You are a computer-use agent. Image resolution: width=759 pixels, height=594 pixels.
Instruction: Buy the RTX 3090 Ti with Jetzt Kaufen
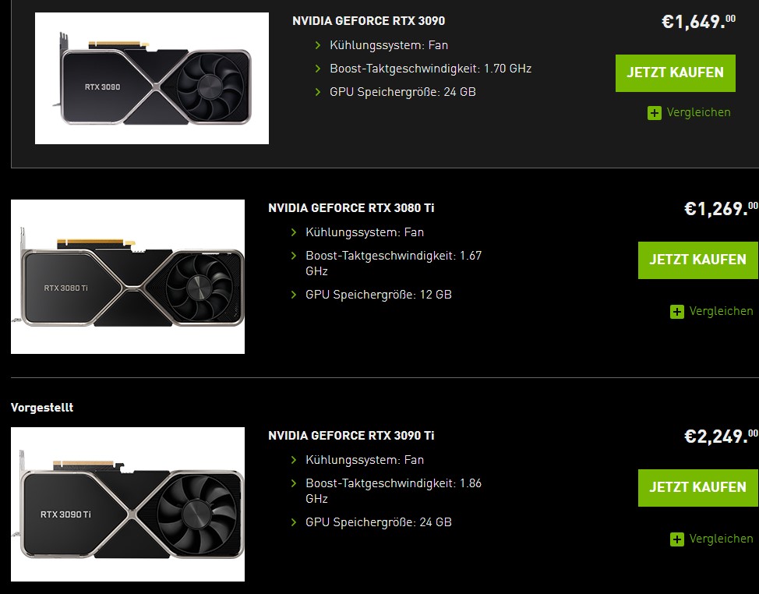[697, 487]
